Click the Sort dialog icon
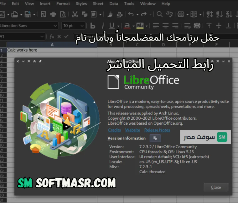Viewport: 238px width, 203px height. point(210,14)
